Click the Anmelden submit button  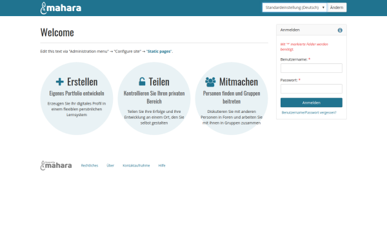pyautogui.click(x=312, y=103)
